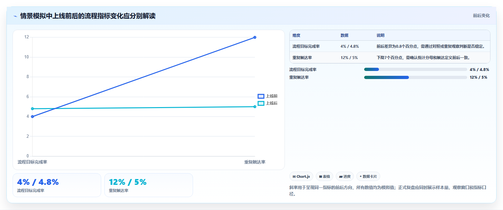Click the 表格 chip icon

tap(320, 176)
